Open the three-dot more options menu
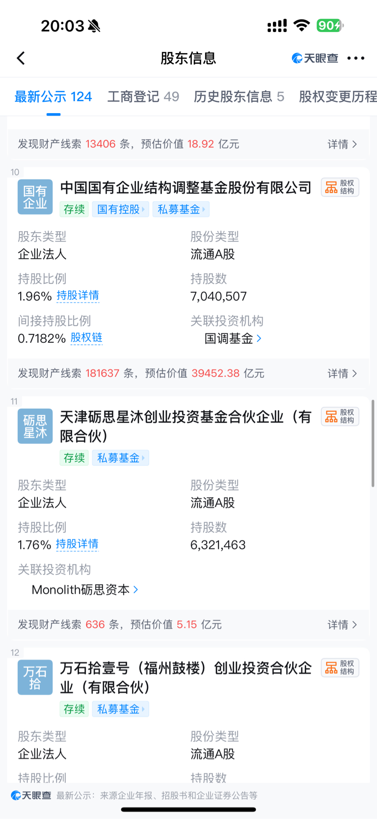Image resolution: width=377 pixels, height=819 pixels. 355,58
